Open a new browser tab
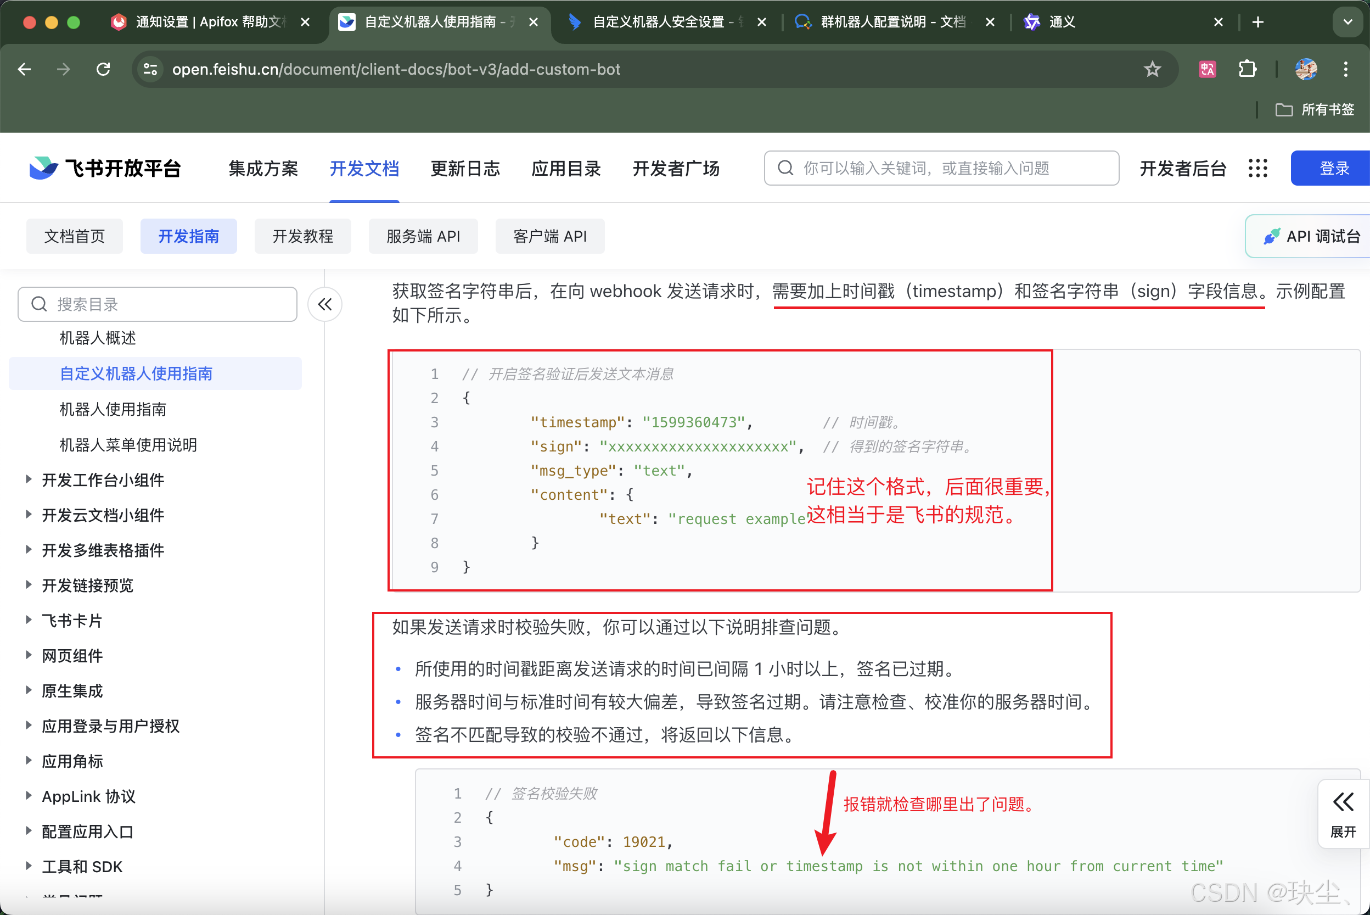This screenshot has height=915, width=1370. [1257, 22]
